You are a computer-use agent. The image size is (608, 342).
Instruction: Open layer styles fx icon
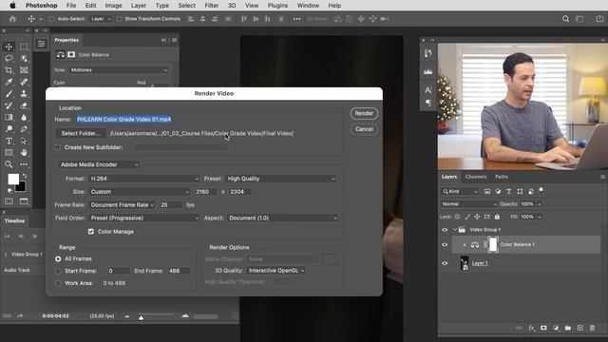coord(532,328)
